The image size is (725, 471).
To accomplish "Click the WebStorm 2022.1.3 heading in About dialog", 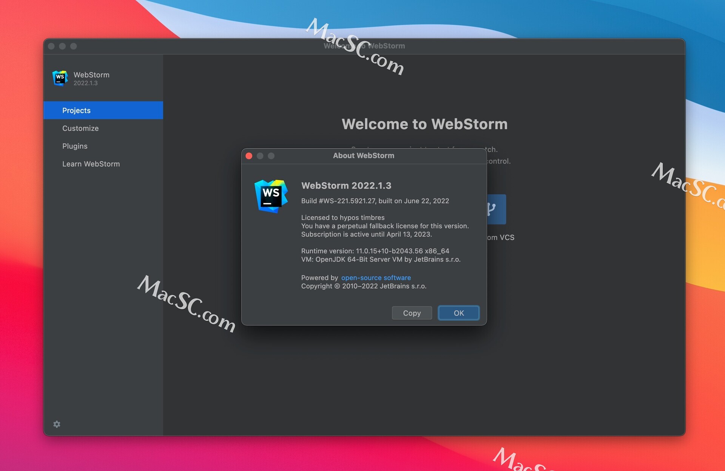I will (x=346, y=185).
